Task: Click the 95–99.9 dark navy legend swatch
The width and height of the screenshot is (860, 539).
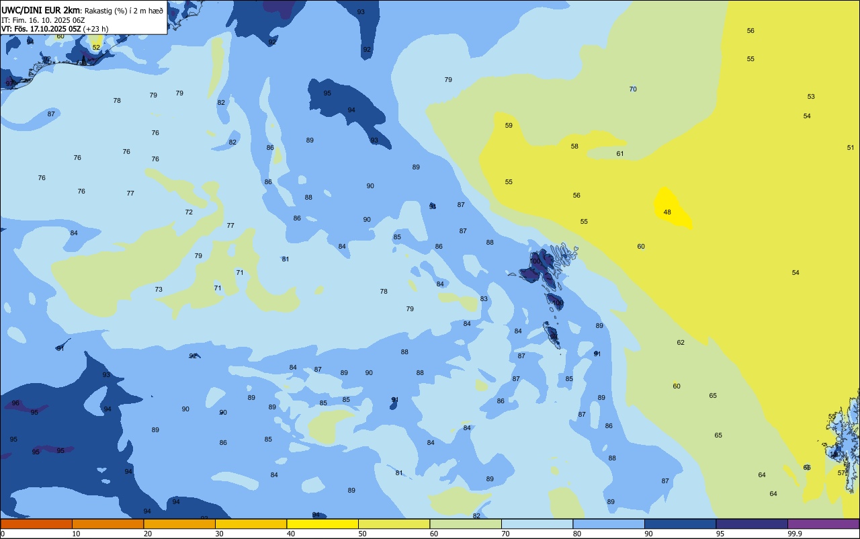Action: pyautogui.click(x=752, y=524)
